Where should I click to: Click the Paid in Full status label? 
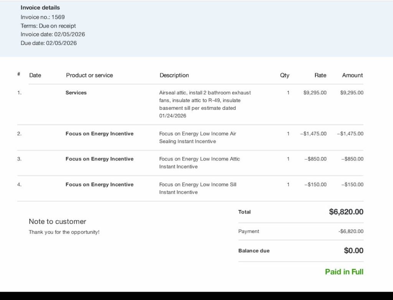click(x=344, y=272)
